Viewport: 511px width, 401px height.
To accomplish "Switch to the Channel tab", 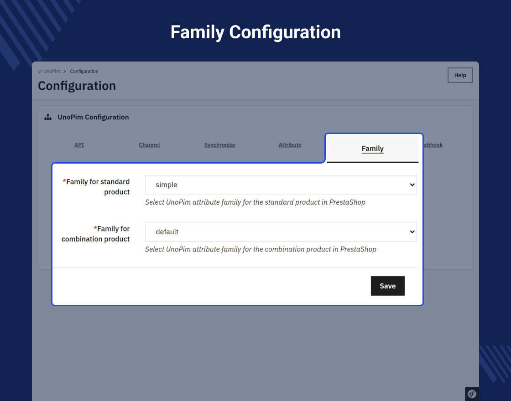I will click(x=149, y=145).
